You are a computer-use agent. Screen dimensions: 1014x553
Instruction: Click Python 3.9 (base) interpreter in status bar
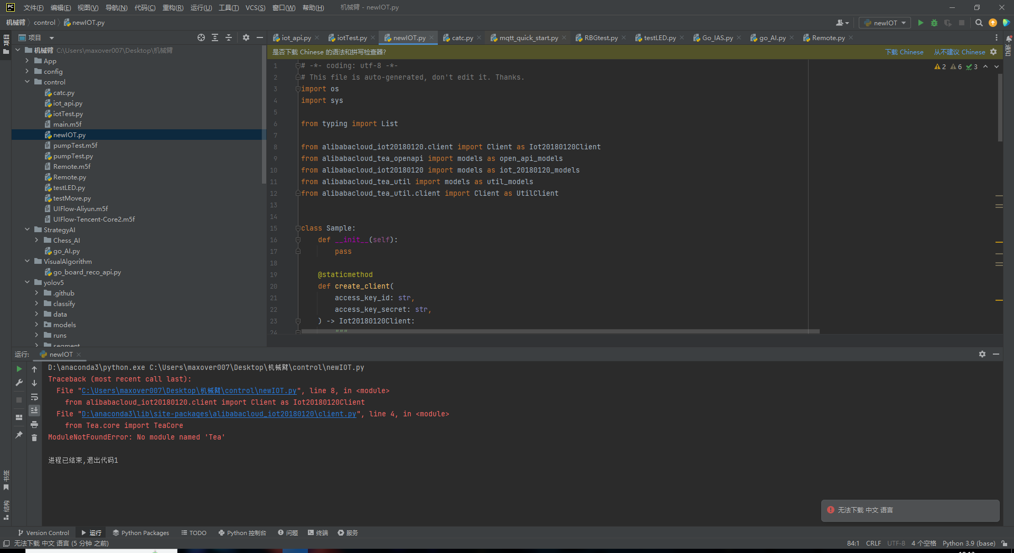pyautogui.click(x=969, y=543)
